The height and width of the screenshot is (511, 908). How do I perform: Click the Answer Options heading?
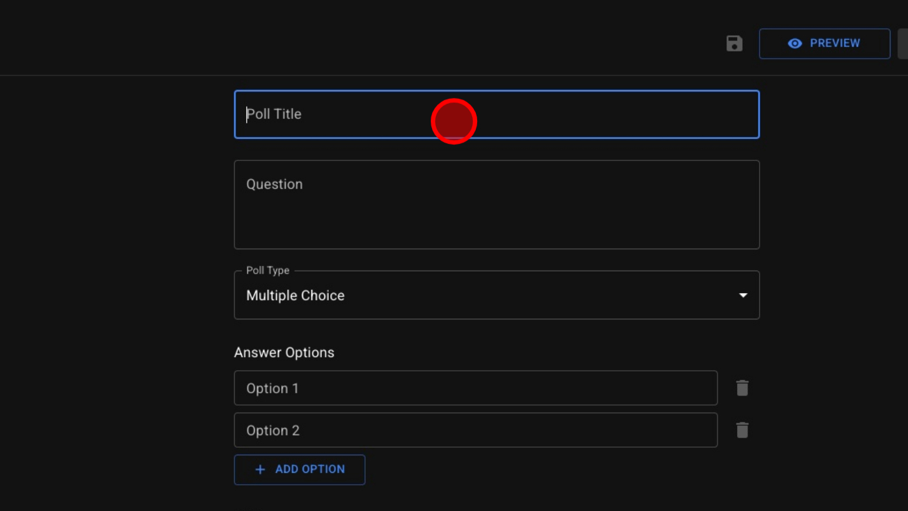pyautogui.click(x=284, y=353)
